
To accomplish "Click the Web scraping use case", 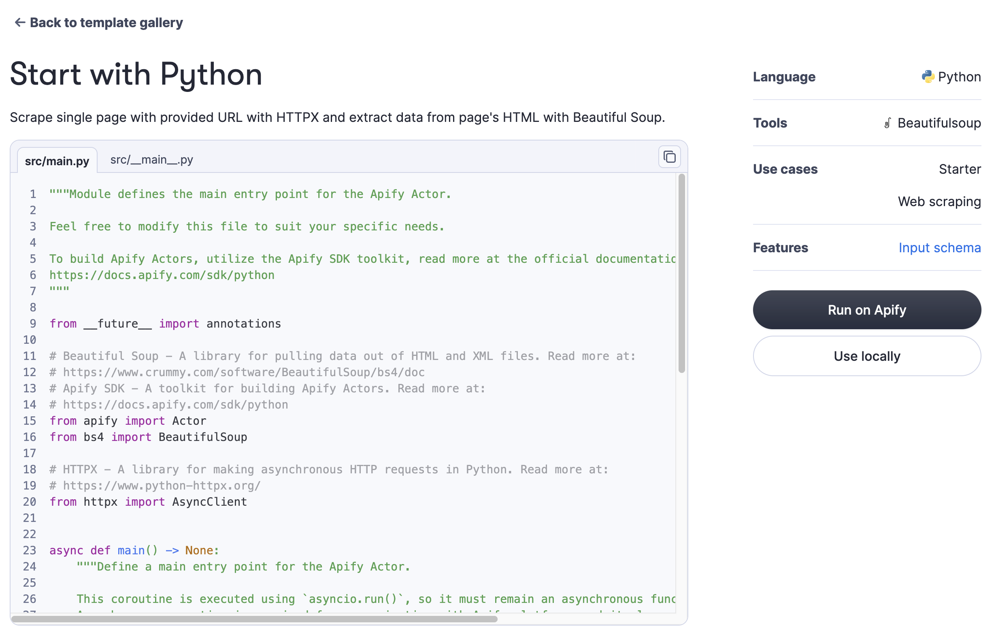I will point(939,201).
